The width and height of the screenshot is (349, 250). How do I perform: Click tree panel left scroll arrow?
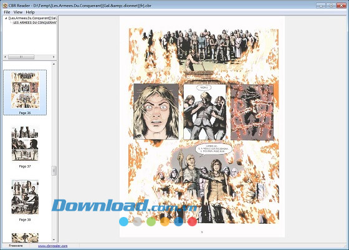(x=6, y=57)
